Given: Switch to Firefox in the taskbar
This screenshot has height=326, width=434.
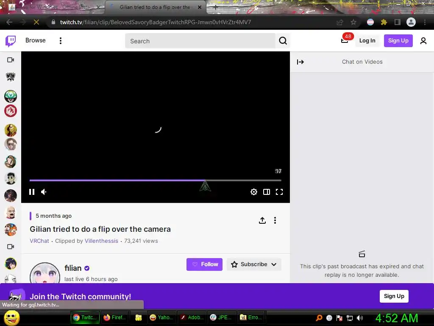Looking at the screenshot, I should click(114, 318).
